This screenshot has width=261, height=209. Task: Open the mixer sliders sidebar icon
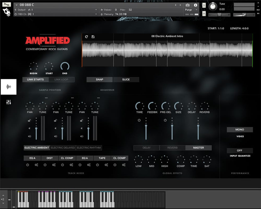tap(9, 102)
